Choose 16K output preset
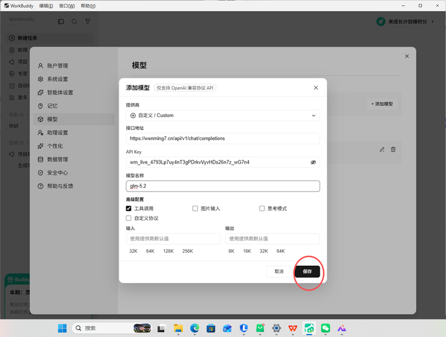 247,251
